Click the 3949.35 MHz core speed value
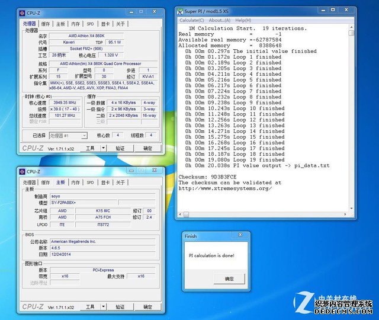The width and height of the screenshot is (379, 320). click(x=65, y=103)
